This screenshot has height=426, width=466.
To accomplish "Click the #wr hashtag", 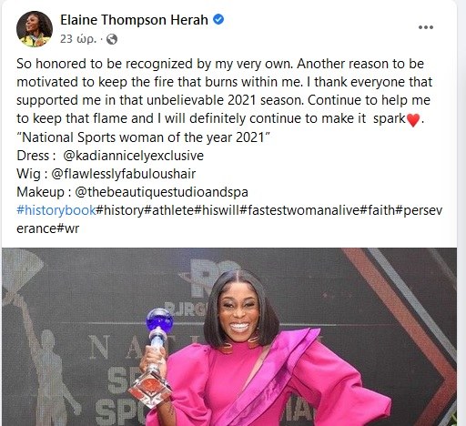I will coord(68,228).
